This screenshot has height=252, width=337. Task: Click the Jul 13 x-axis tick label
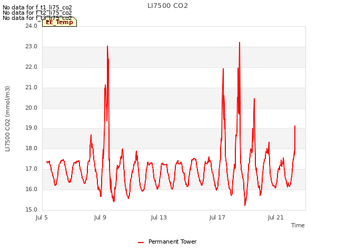158,217
